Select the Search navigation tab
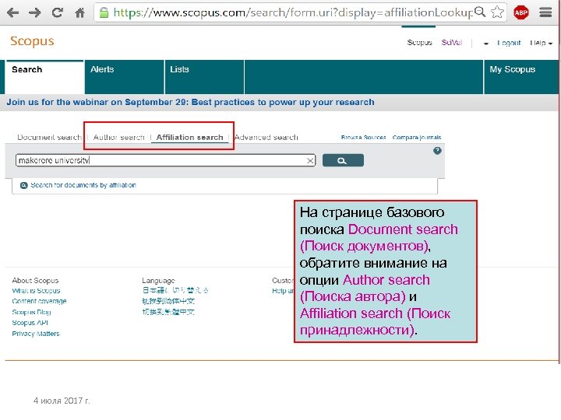 (x=44, y=77)
